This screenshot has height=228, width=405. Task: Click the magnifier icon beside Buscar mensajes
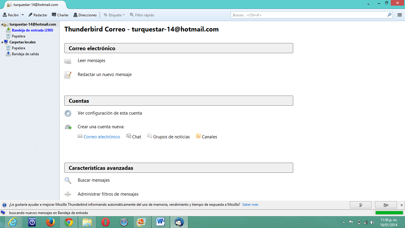tap(68, 180)
